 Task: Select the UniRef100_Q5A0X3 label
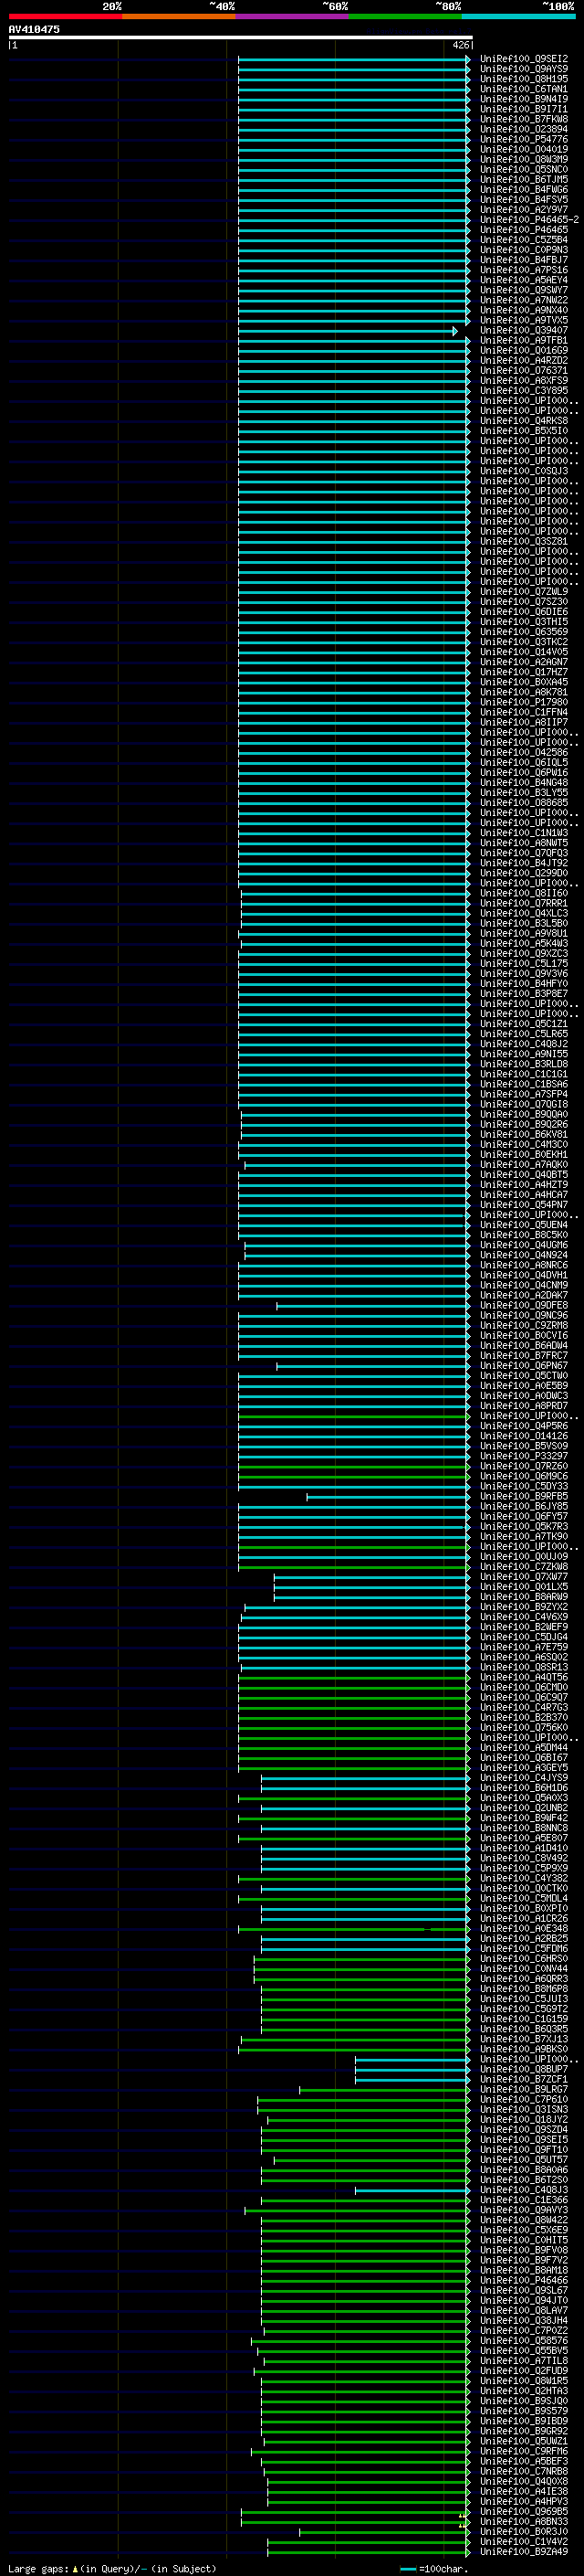[x=524, y=1798]
